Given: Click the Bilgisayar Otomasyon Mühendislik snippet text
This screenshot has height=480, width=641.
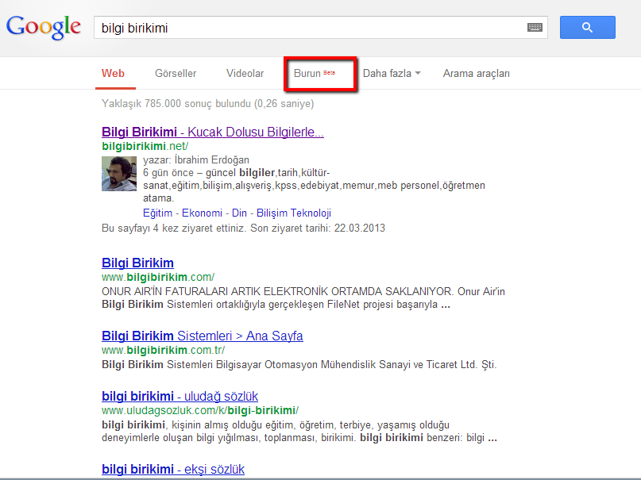Looking at the screenshot, I should [299, 364].
